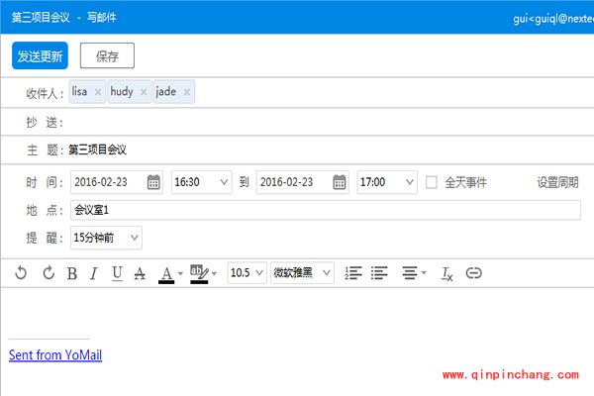The height and width of the screenshot is (396, 594).
Task: Open the font family 微软雅黑 dropdown
Action: 302,273
